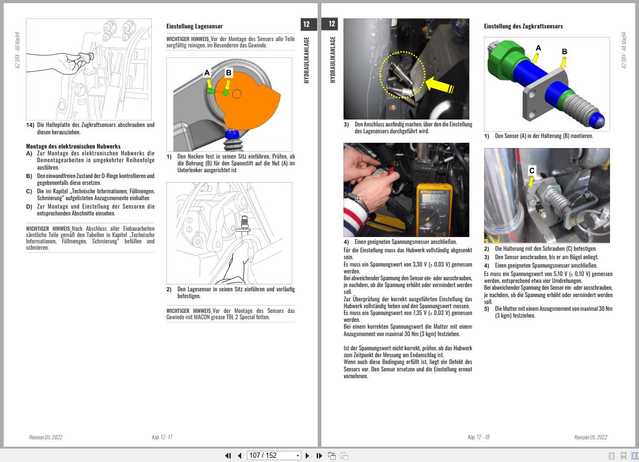Click text 'Die Halterung mit den Schrauben (C) befestigen.'
Viewport: 639px width, 462px height.
coord(546,249)
